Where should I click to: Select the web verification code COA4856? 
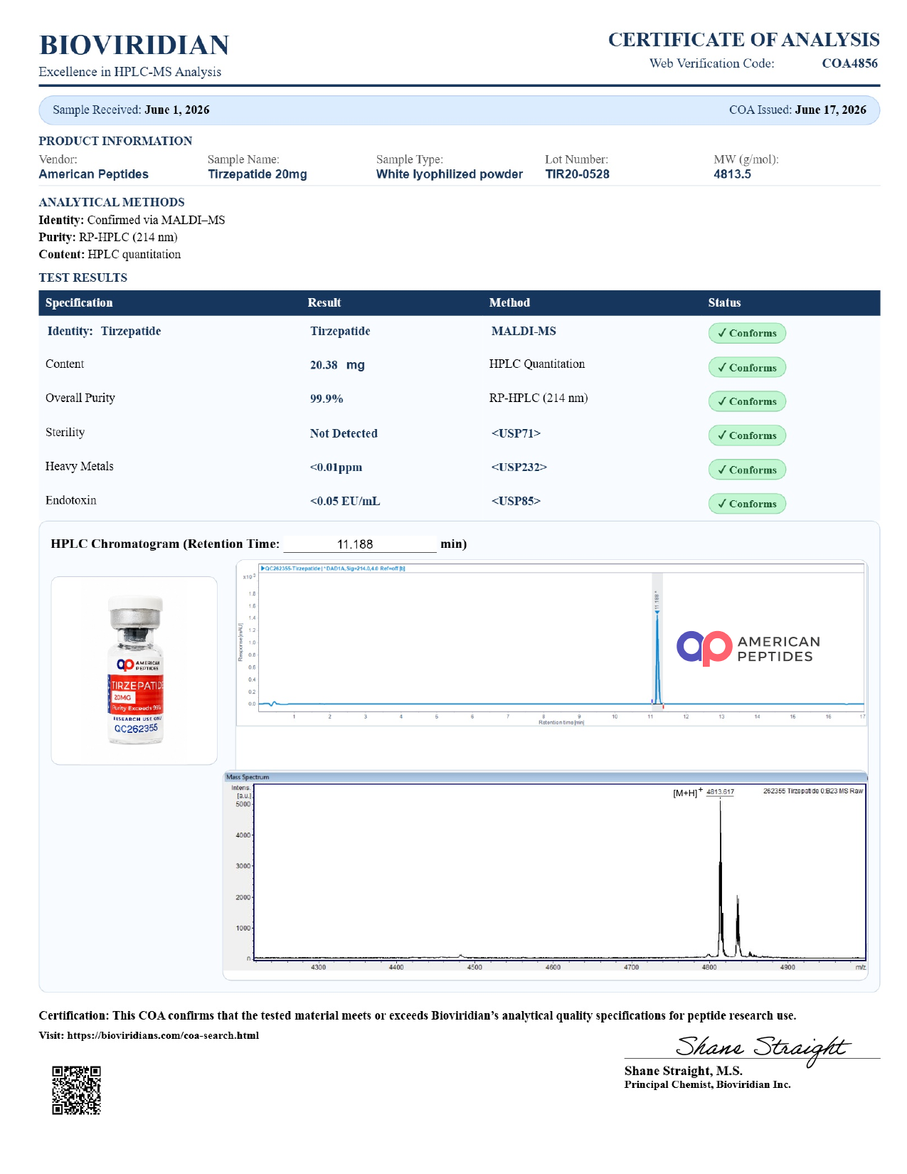849,63
